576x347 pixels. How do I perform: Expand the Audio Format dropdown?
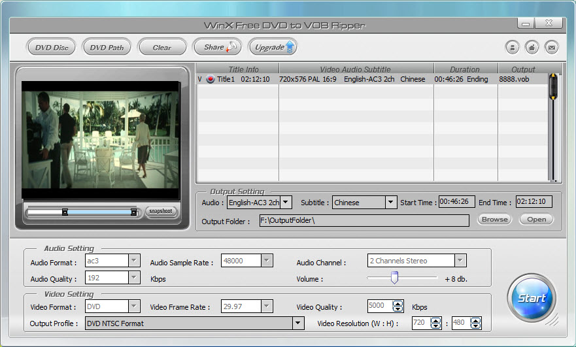pyautogui.click(x=134, y=261)
